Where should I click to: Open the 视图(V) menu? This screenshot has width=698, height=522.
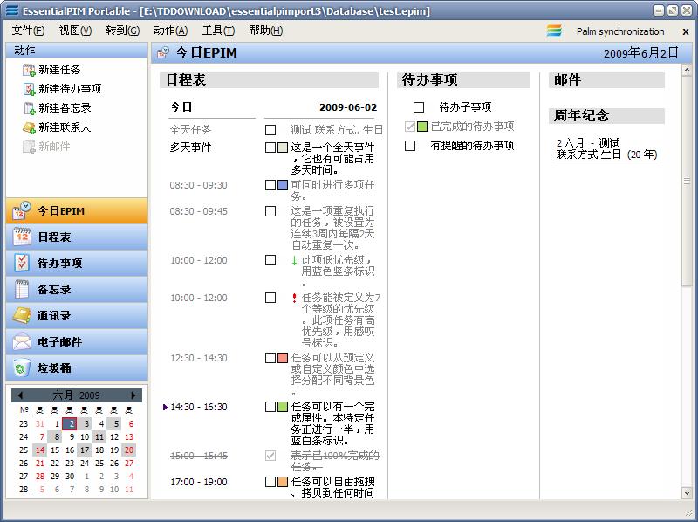(75, 31)
